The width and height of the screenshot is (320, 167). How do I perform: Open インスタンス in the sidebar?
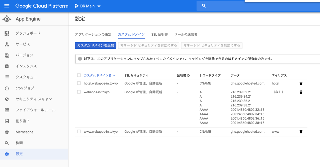26,66
